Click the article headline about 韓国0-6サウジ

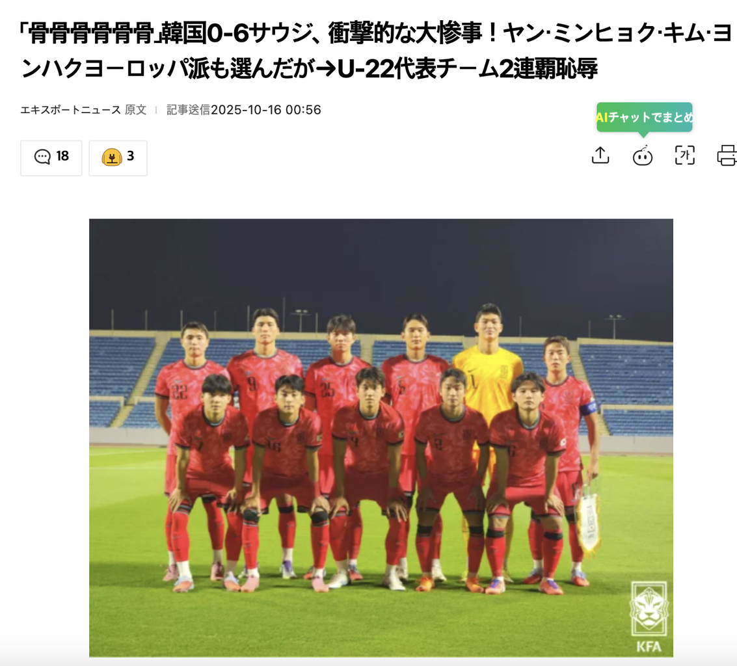pyautogui.click(x=376, y=51)
